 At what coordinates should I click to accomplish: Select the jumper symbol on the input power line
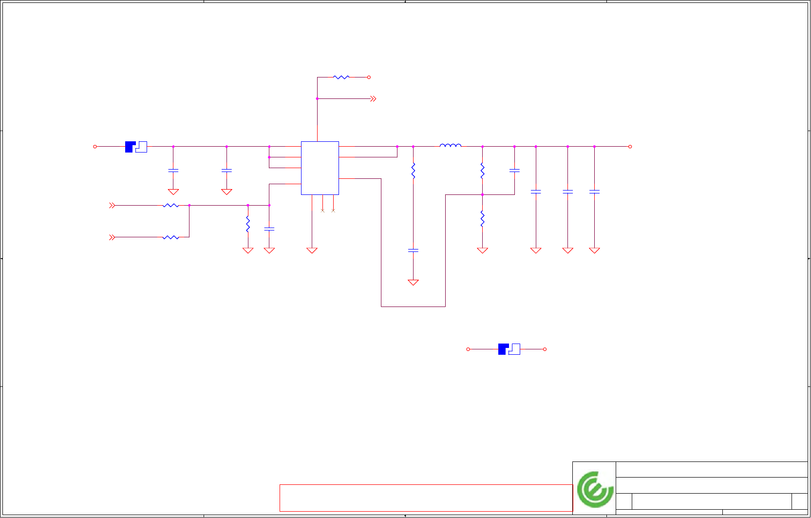tap(136, 147)
